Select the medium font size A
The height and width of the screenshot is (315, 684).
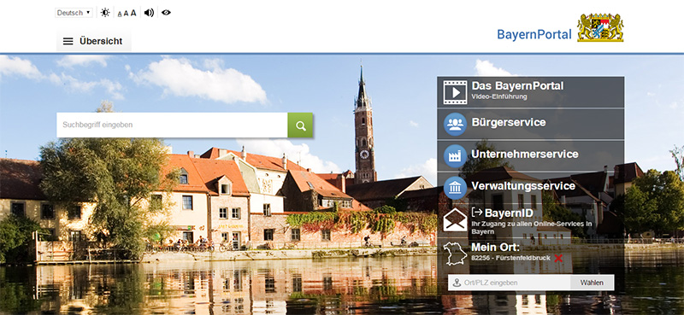(126, 14)
